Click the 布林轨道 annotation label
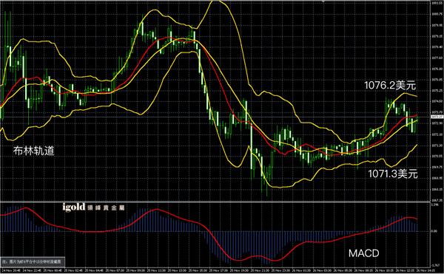The image size is (444, 274). [34, 151]
